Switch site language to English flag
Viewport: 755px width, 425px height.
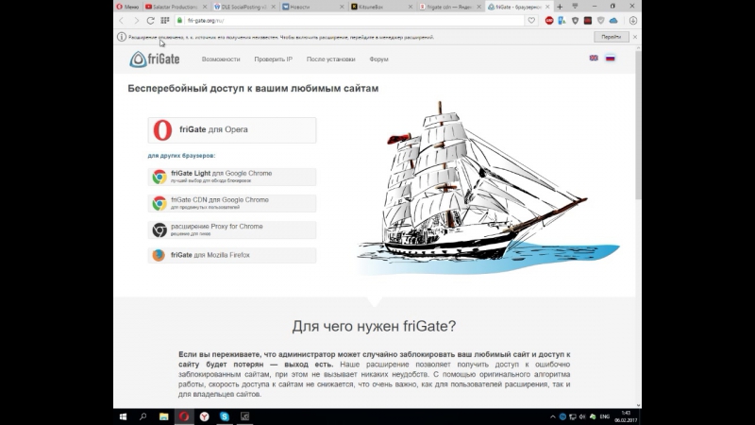pyautogui.click(x=594, y=58)
